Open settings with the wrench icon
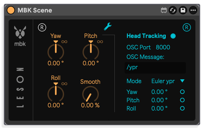204x129 pixels. [x=108, y=26]
